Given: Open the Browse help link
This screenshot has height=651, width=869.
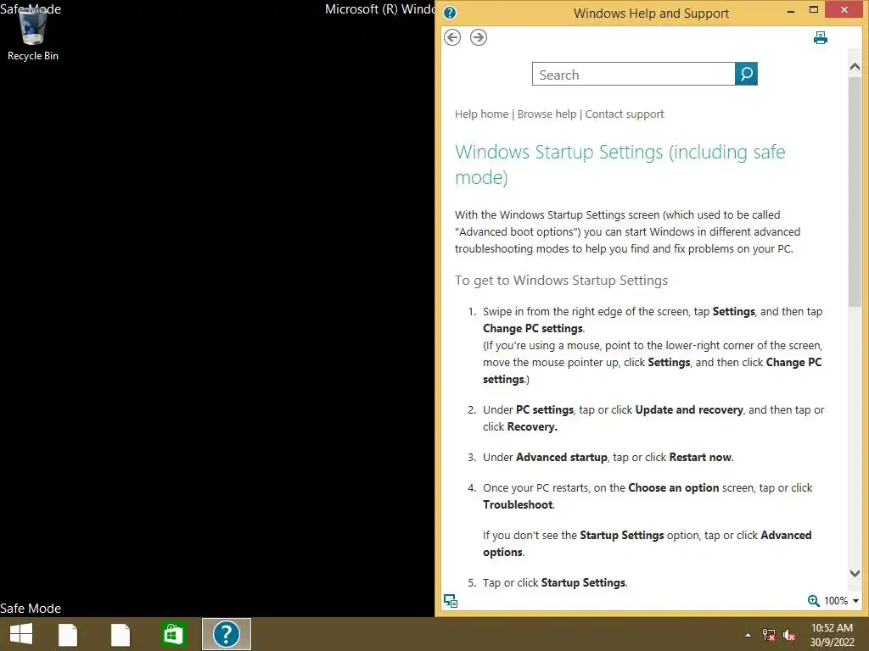Looking at the screenshot, I should (x=547, y=114).
